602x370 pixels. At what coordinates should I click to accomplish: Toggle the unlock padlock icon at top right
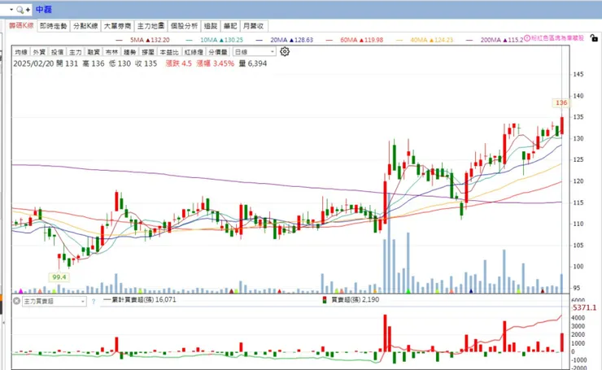594,38
